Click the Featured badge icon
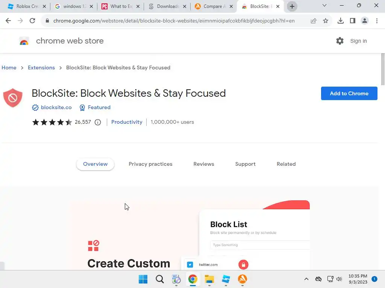385x288 pixels. (82, 108)
